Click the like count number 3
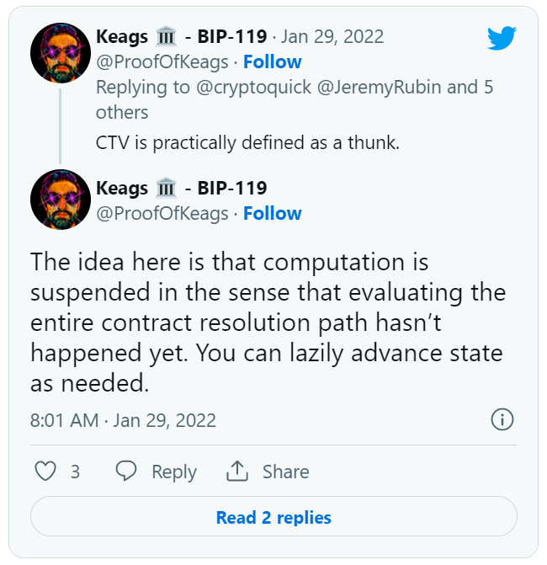 pyautogui.click(x=75, y=472)
